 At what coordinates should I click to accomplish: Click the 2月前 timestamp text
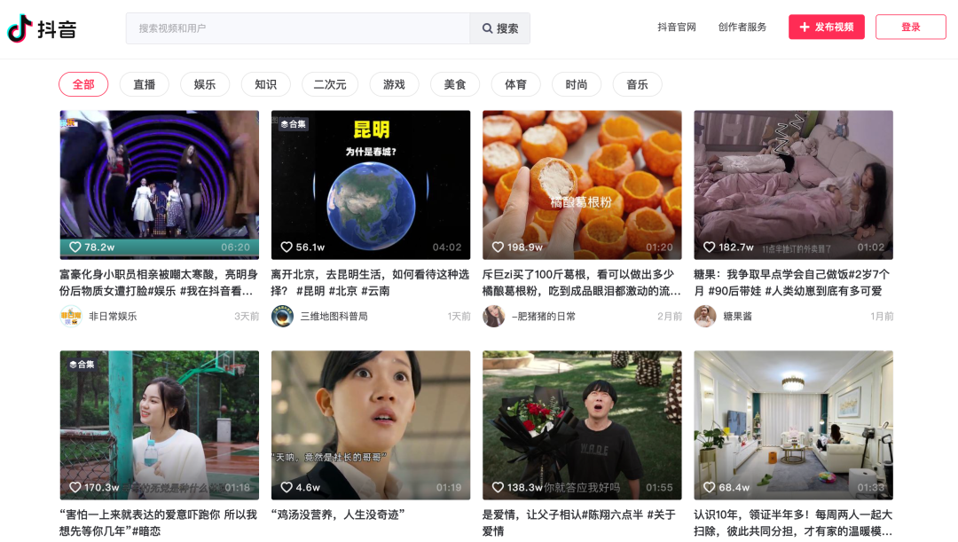point(670,316)
